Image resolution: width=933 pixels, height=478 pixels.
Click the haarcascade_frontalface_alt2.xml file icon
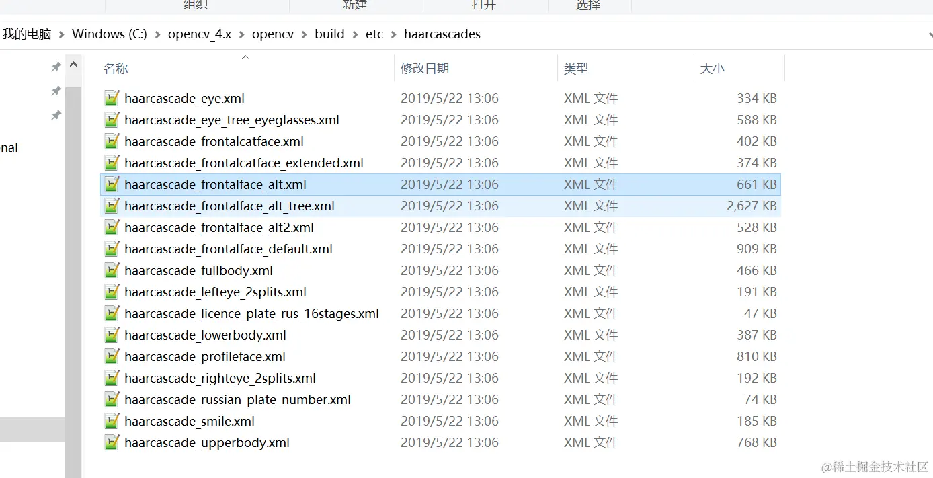(x=112, y=227)
